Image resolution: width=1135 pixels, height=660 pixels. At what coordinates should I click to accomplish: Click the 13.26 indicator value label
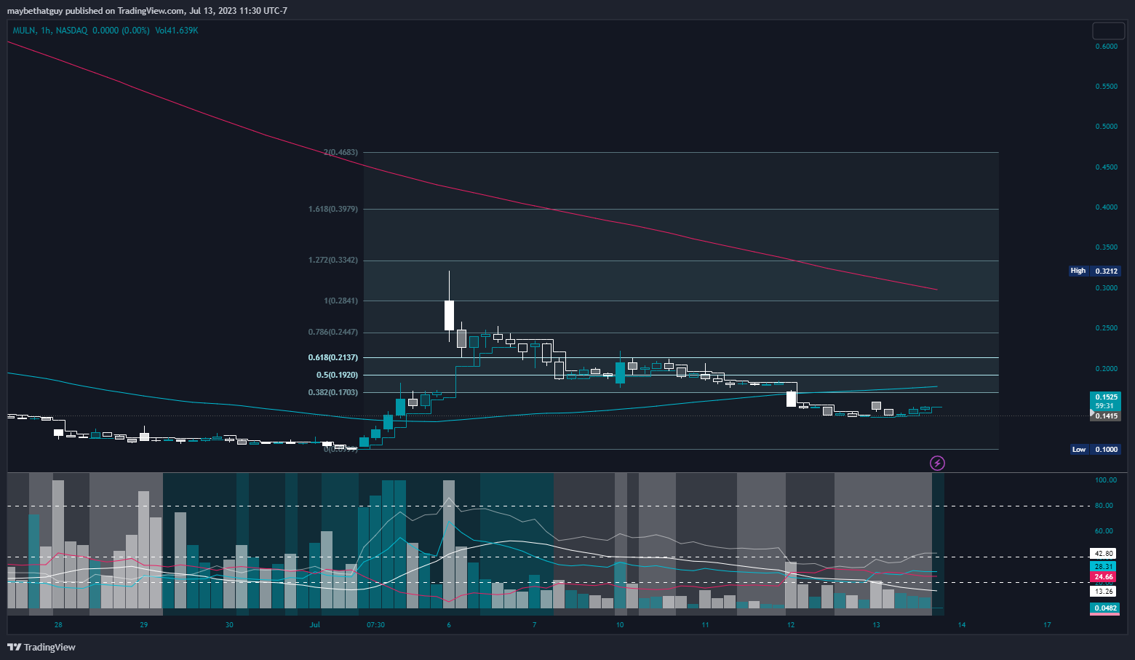pos(1104,592)
